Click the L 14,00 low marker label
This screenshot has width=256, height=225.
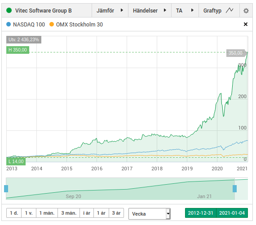coord(16,161)
